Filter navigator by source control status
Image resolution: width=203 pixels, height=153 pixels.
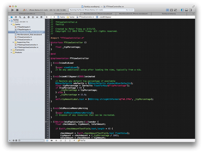click(16, 140)
